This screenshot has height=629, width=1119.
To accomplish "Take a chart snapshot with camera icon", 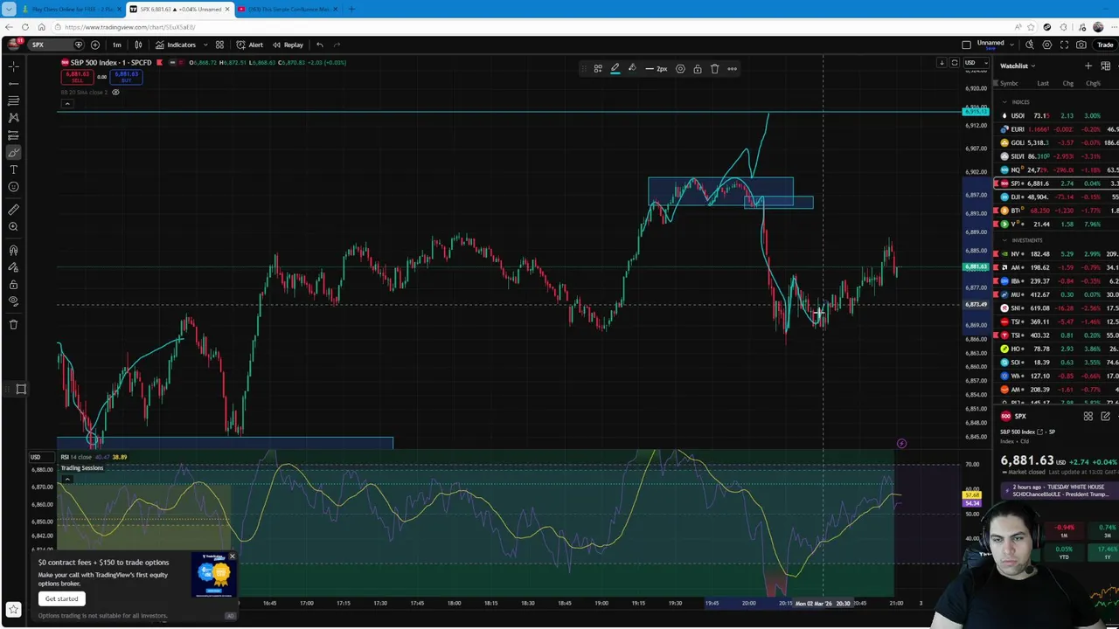I will click(1081, 45).
